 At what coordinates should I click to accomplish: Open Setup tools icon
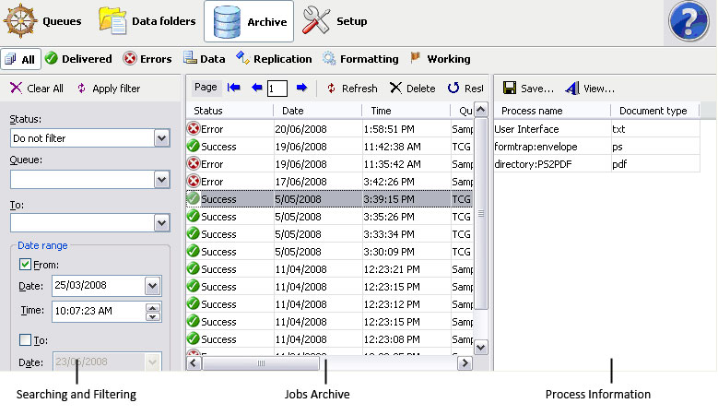(x=316, y=20)
